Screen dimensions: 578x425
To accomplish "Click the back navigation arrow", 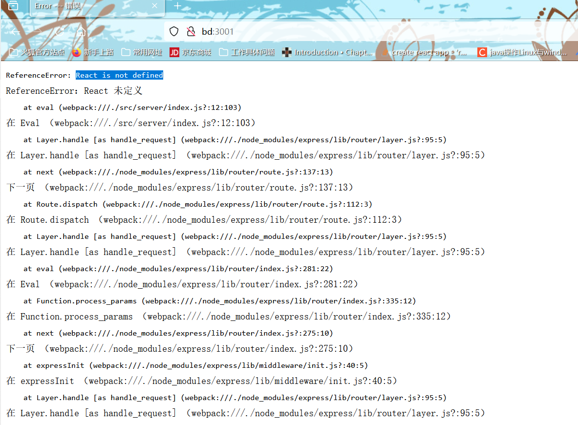I will click(x=16, y=32).
